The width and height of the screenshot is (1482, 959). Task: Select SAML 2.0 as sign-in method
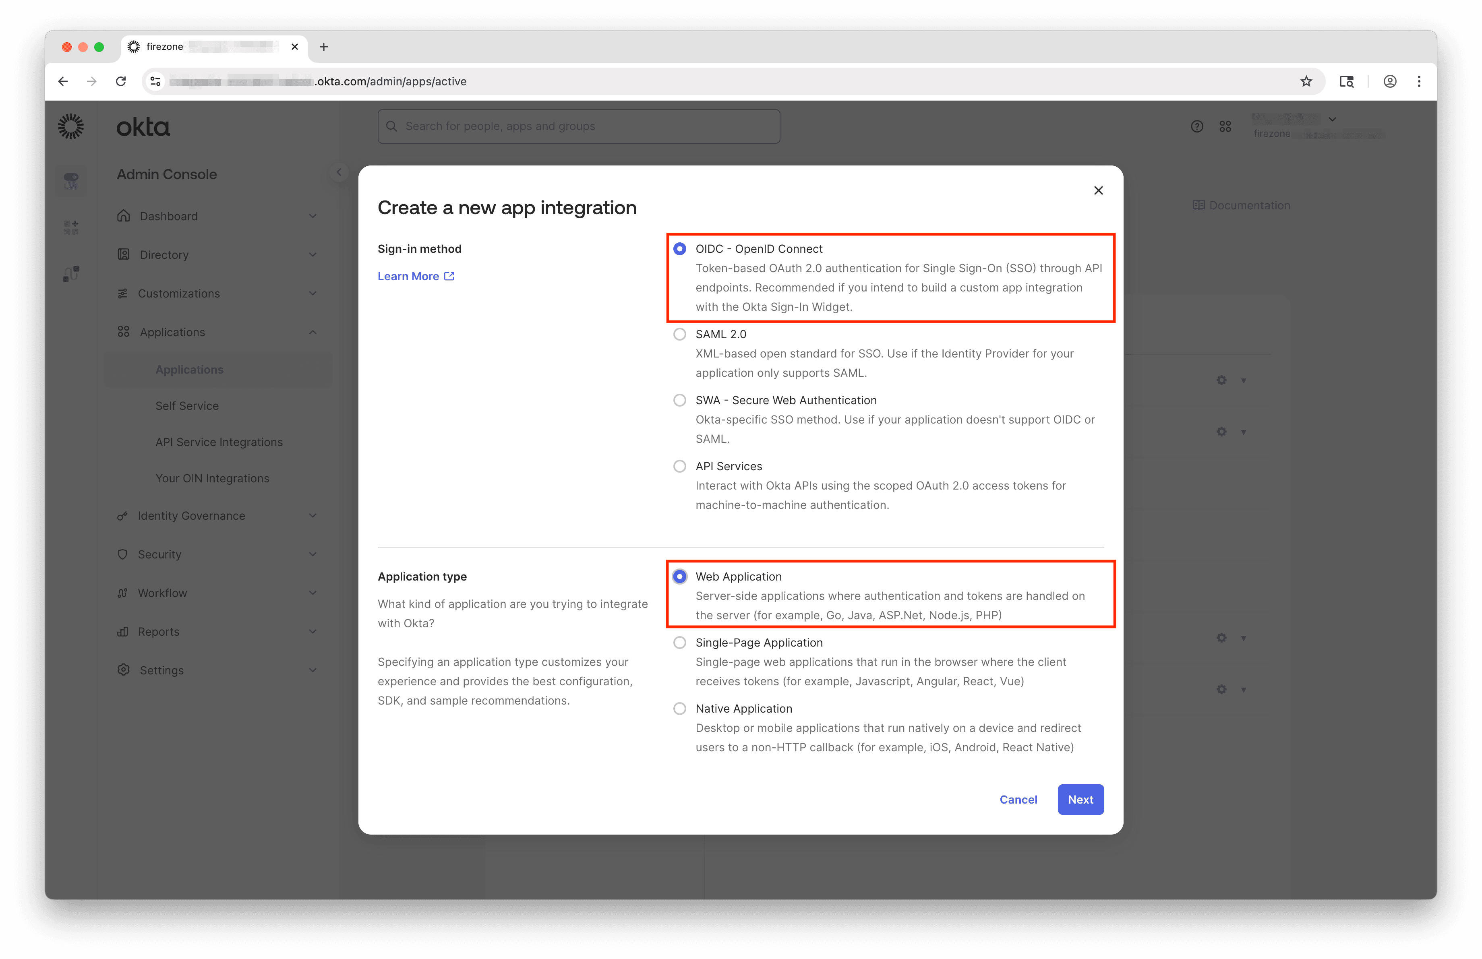coord(679,334)
